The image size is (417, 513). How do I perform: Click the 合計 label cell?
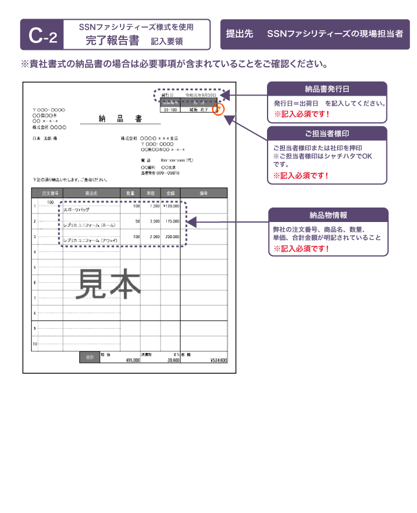tap(90, 357)
